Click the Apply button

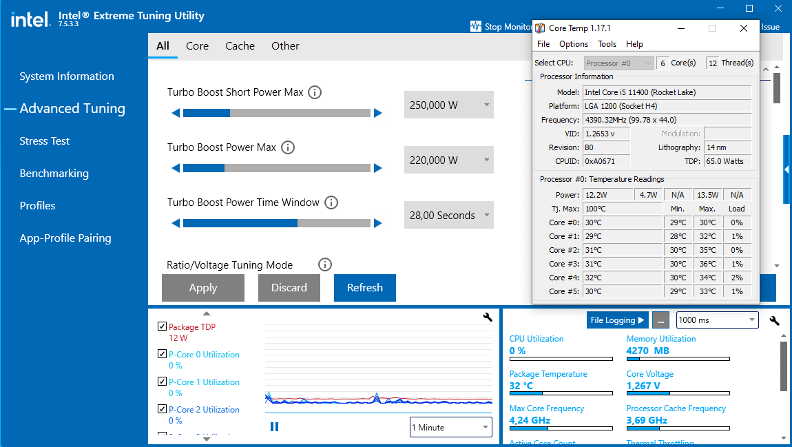point(203,288)
